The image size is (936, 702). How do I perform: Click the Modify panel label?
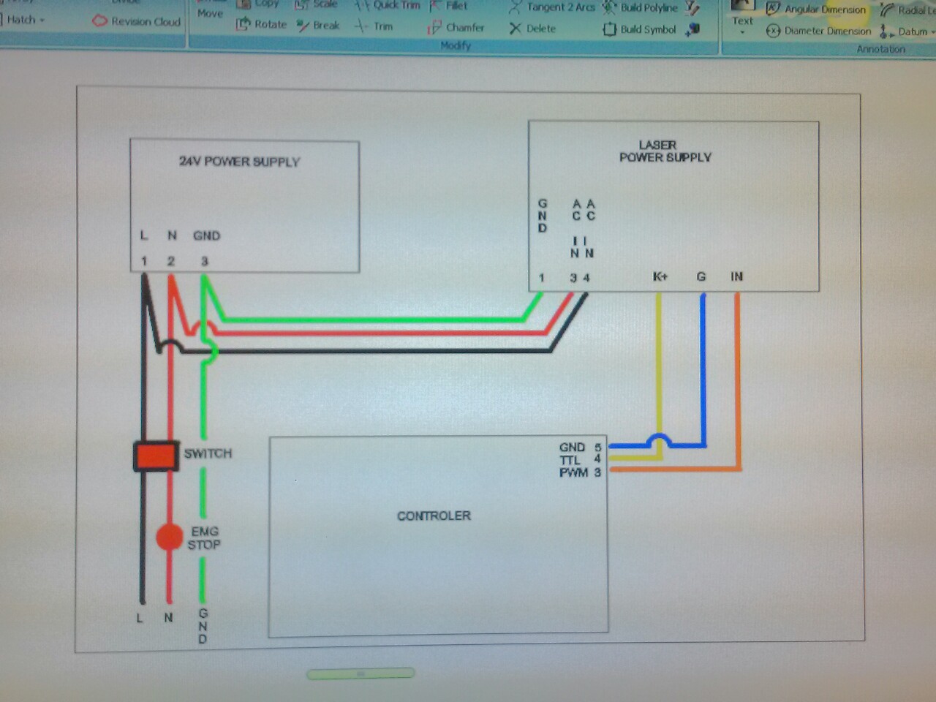tap(456, 45)
